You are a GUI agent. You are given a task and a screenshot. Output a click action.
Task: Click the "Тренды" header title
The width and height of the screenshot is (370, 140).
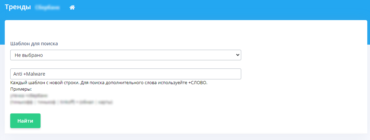pyautogui.click(x=18, y=7)
